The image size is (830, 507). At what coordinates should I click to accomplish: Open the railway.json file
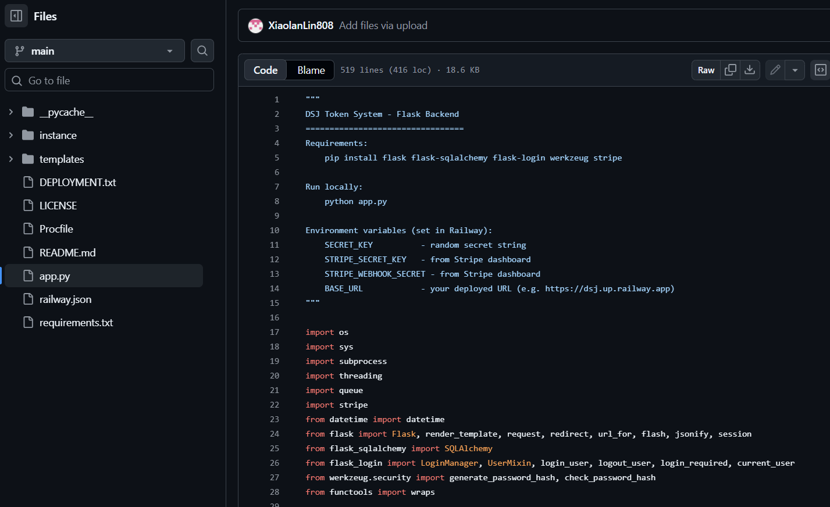(65, 299)
